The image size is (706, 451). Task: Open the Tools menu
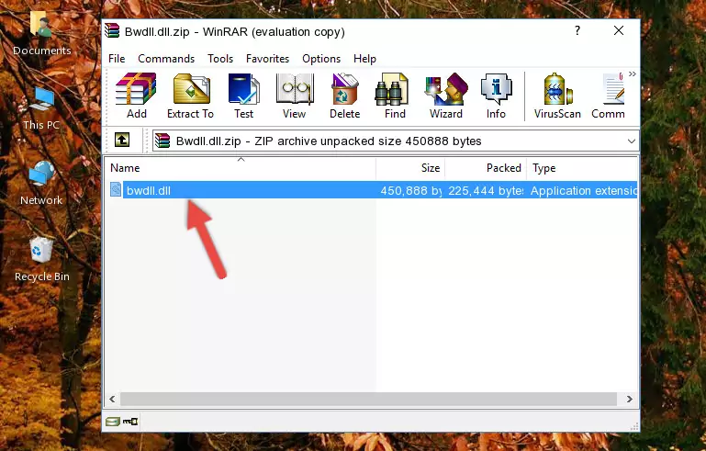click(220, 59)
